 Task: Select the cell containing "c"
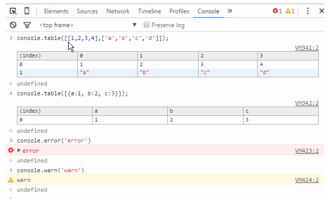click(x=228, y=73)
